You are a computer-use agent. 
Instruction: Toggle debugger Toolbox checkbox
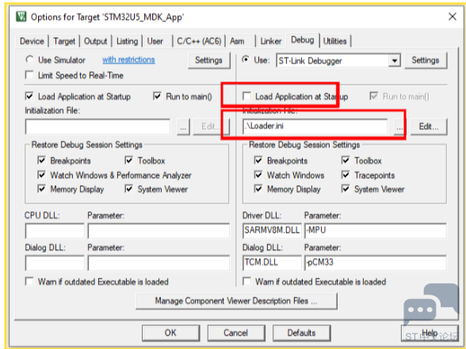coord(346,161)
